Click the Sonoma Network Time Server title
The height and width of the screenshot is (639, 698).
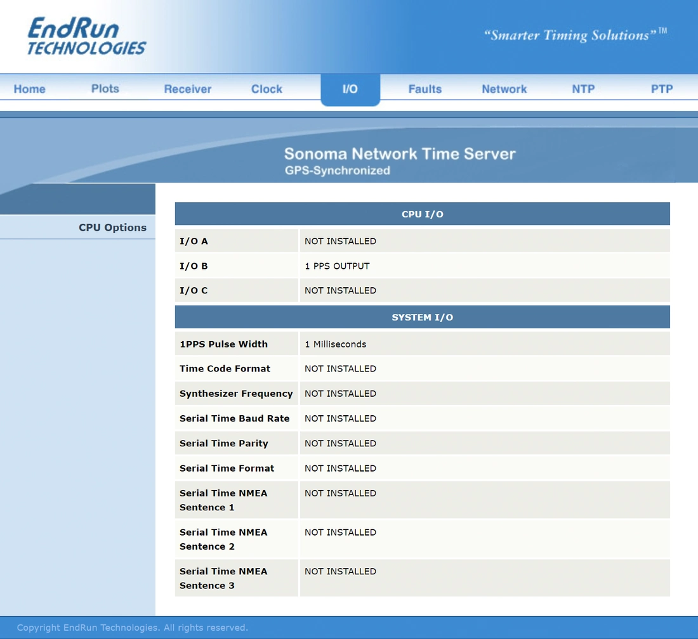coord(400,154)
